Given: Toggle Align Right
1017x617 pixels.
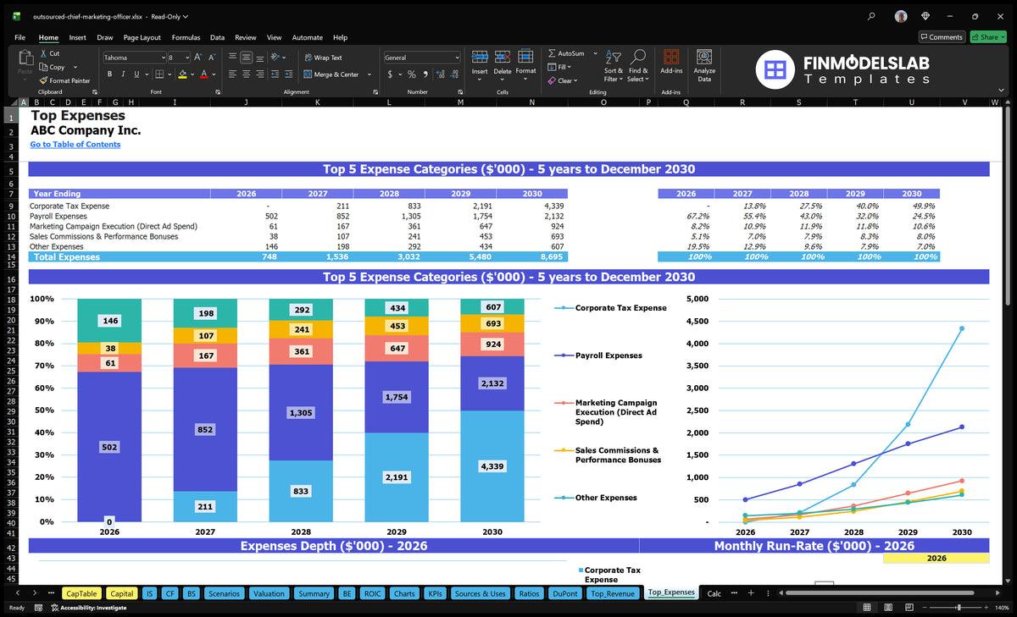Looking at the screenshot, I should tap(259, 74).
